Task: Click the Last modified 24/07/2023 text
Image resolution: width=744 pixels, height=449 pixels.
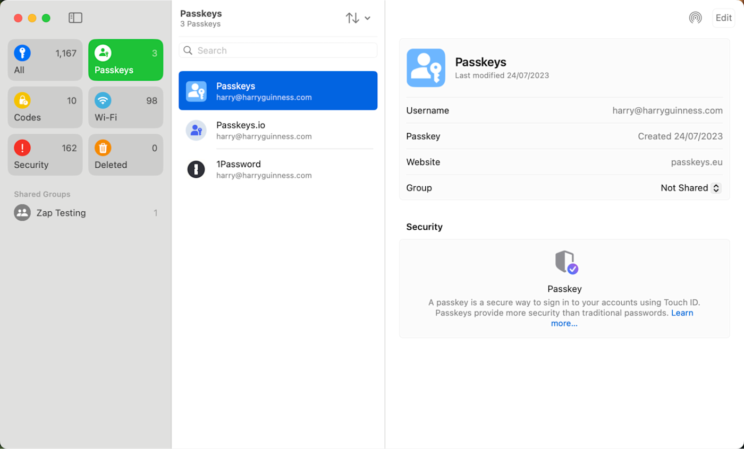Action: [x=502, y=75]
